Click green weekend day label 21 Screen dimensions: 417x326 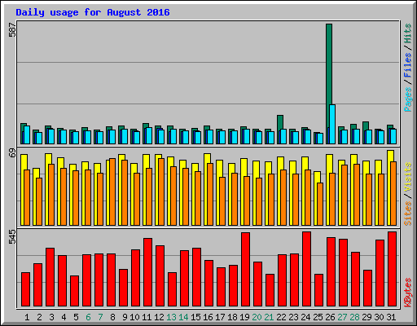pos(269,317)
